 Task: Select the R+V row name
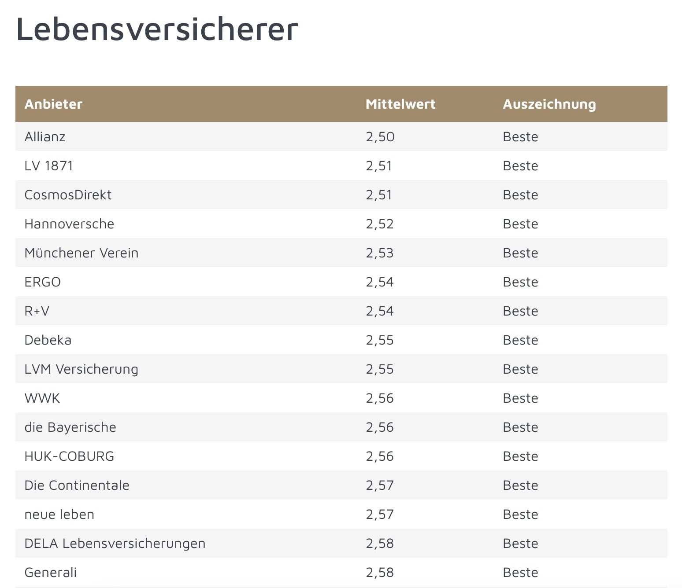click(37, 311)
